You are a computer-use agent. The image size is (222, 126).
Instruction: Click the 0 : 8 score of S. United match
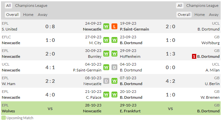[50, 27]
